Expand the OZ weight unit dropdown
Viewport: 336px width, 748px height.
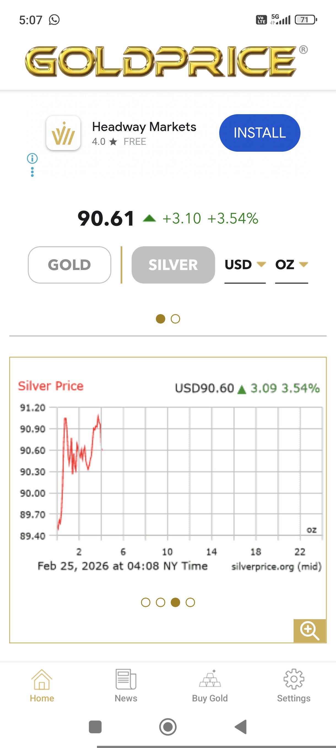point(291,265)
